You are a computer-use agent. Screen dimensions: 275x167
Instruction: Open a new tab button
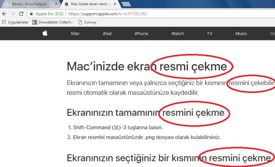click(x=126, y=4)
